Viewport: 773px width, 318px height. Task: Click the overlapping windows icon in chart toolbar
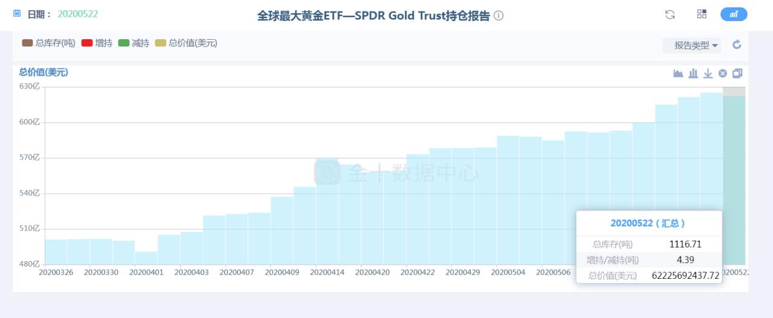click(x=737, y=74)
